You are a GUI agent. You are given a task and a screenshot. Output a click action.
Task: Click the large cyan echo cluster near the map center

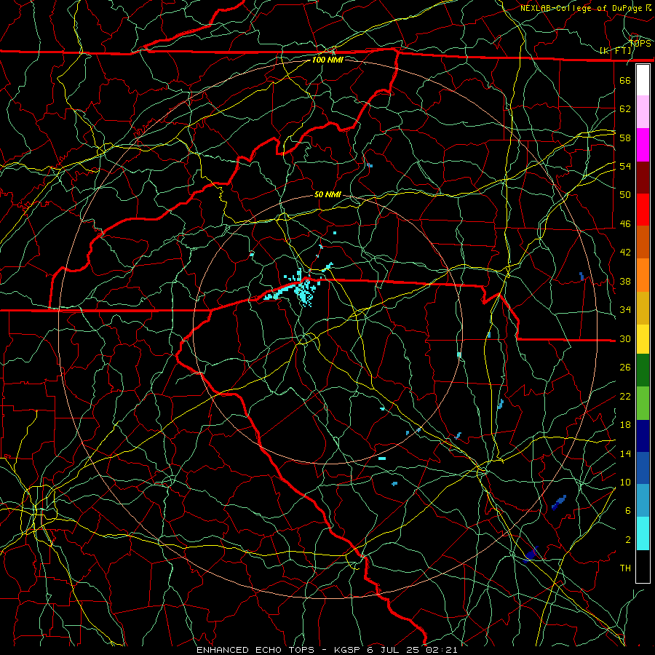[x=302, y=289]
